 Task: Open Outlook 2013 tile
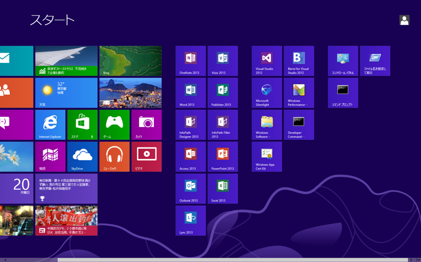pos(191,189)
